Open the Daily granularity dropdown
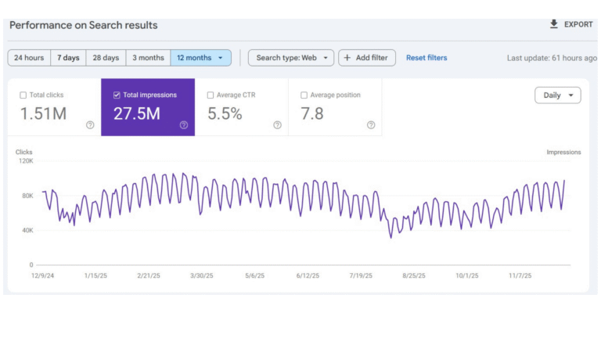This screenshot has width=601, height=338. point(557,95)
